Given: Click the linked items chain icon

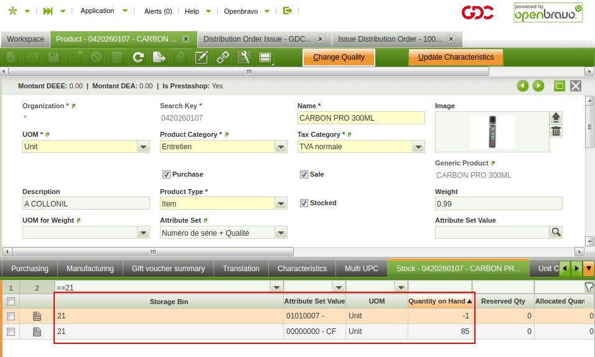Looking at the screenshot, I should tap(222, 58).
